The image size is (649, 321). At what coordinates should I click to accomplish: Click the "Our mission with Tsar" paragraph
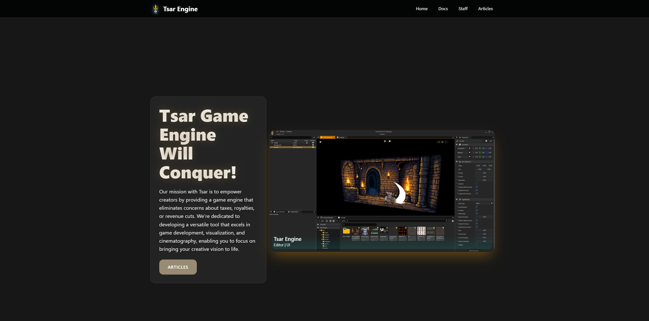coord(207,220)
